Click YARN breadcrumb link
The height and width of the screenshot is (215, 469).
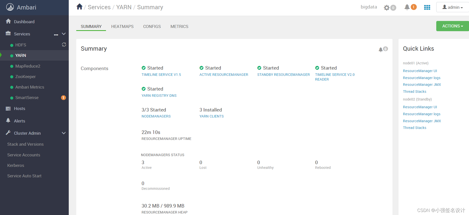[x=124, y=7]
